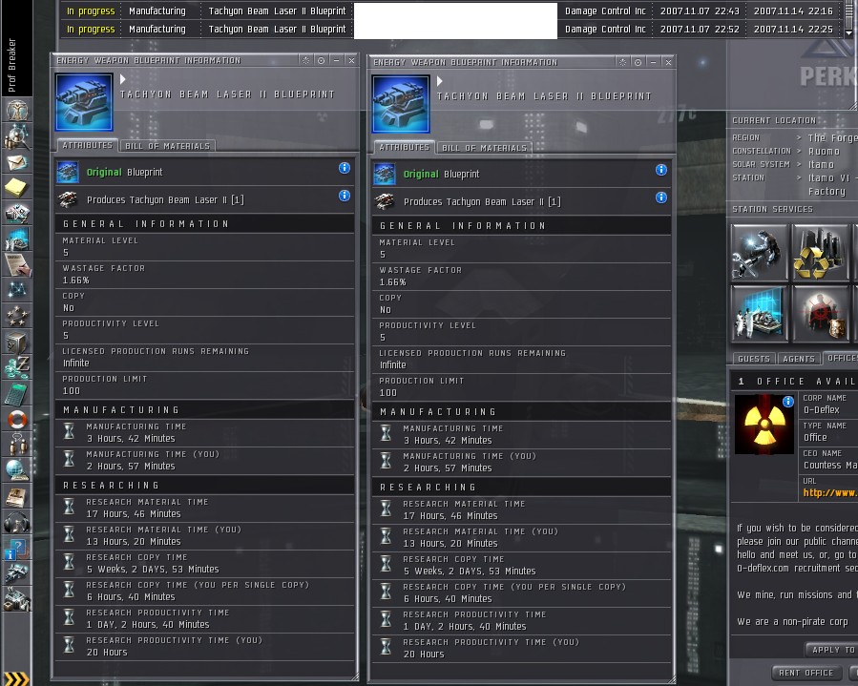The height and width of the screenshot is (686, 858).
Task: Click "Produces Tachyon Beam Laser II [1]" in right window
Action: (x=482, y=202)
